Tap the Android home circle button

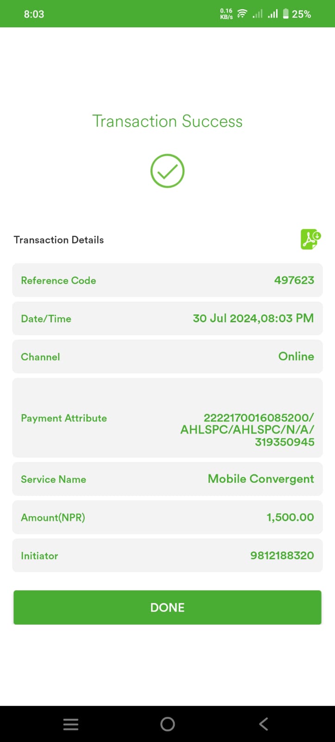click(167, 724)
